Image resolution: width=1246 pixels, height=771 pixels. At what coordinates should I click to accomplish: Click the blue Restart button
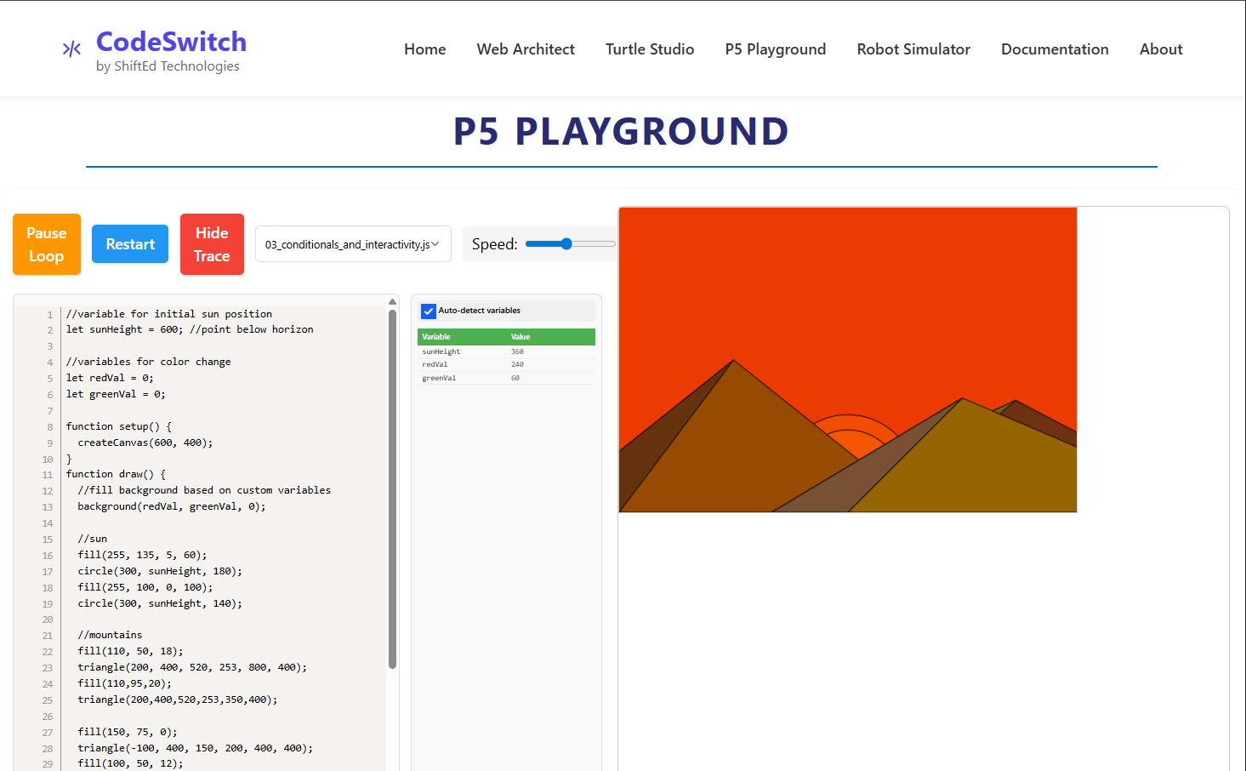point(130,244)
